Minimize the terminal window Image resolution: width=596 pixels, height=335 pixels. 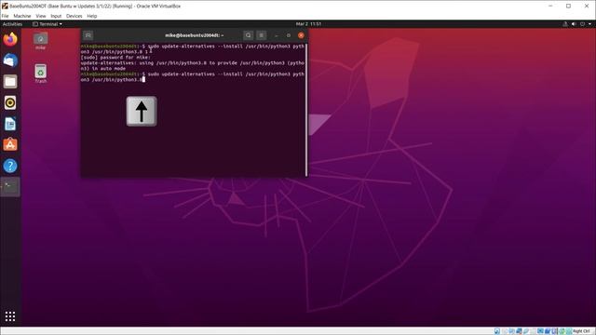coord(277,35)
